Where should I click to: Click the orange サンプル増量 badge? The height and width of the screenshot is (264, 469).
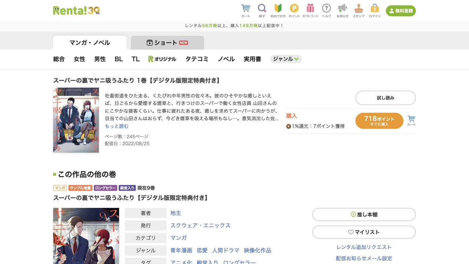pyautogui.click(x=80, y=188)
